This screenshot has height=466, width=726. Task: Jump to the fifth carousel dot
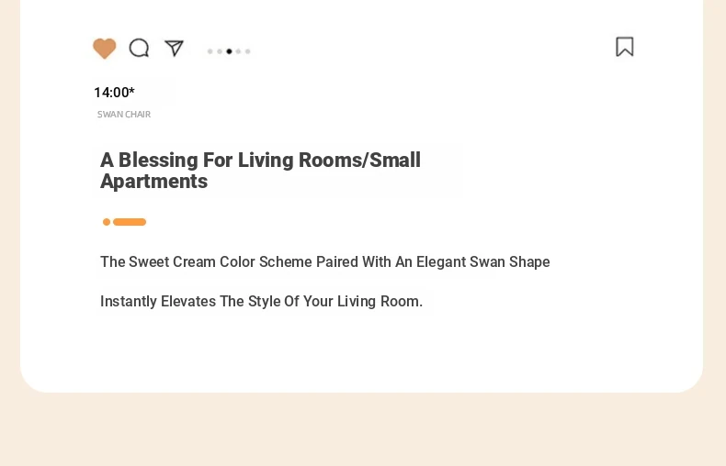248,51
